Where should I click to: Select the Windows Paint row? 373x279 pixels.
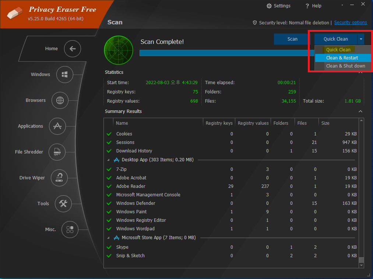231,212
